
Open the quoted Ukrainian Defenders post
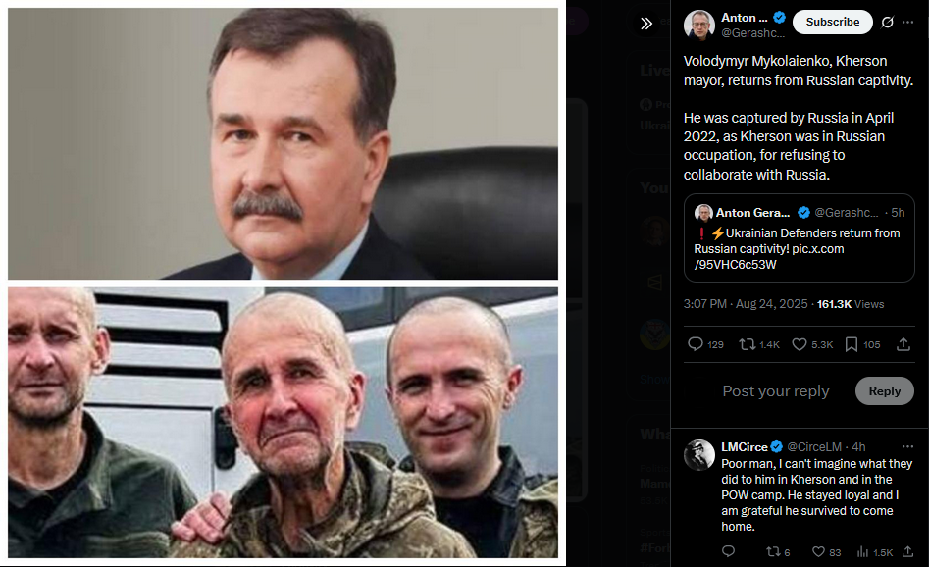[x=799, y=238]
